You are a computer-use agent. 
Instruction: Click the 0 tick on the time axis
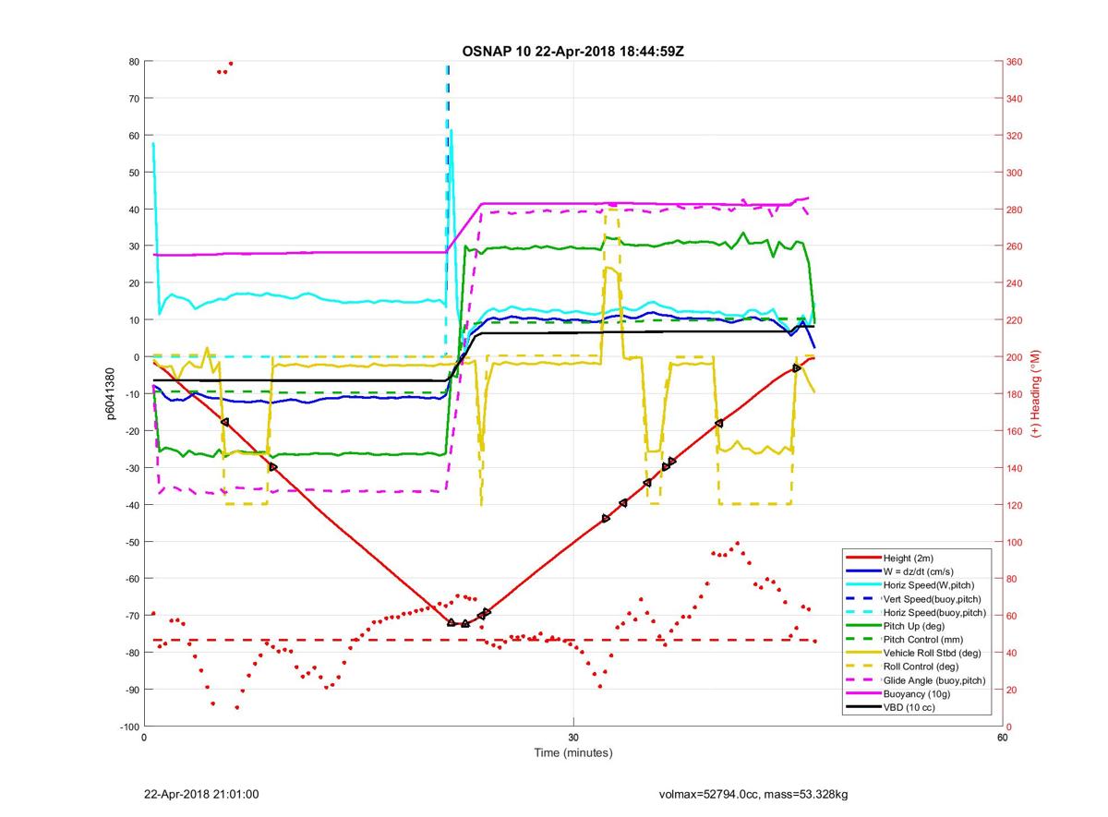pos(145,738)
